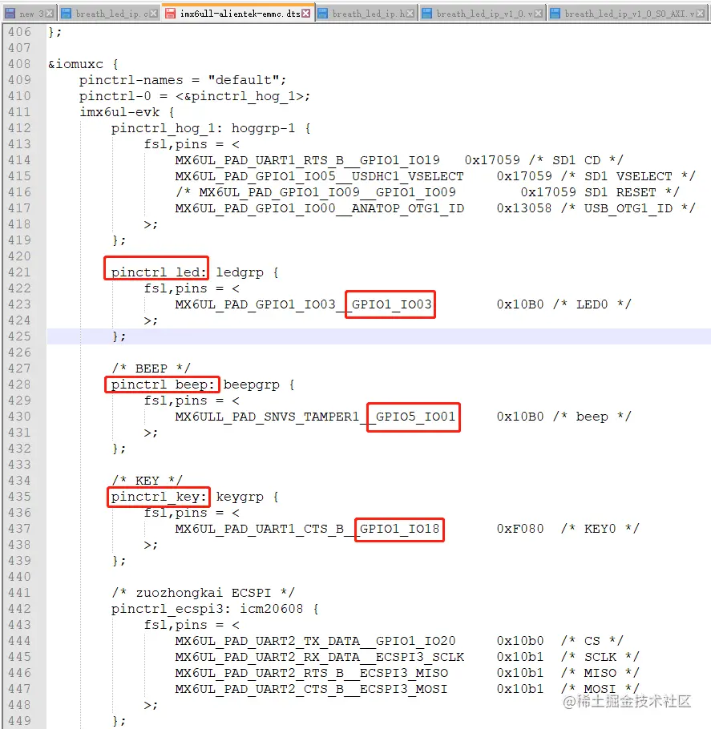711x729 pixels.
Task: Click "GPIO5_IO01" on line 430
Action: click(415, 417)
